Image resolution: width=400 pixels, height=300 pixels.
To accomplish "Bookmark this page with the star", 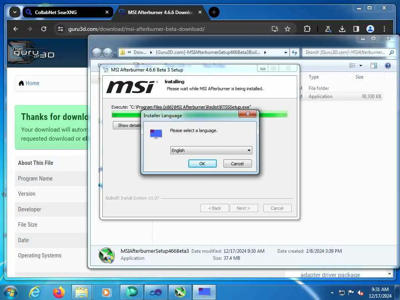I will pyautogui.click(x=287, y=29).
